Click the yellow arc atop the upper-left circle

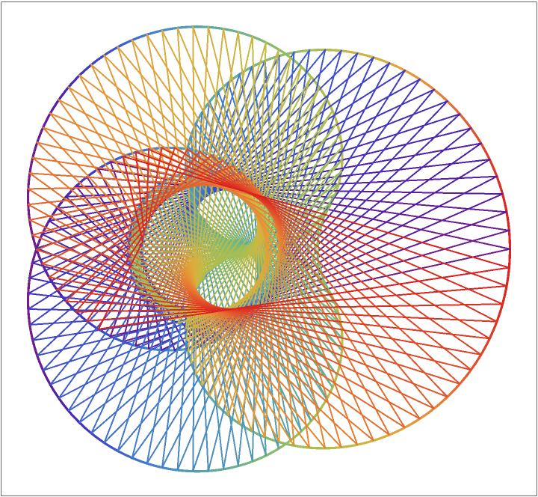[196, 28]
